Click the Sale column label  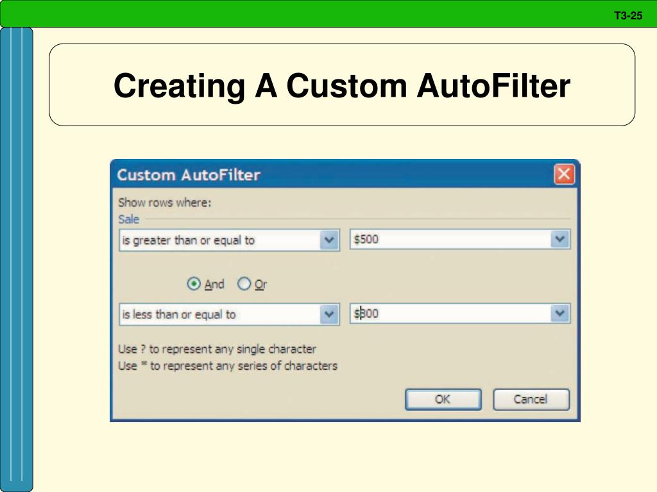pyautogui.click(x=128, y=219)
